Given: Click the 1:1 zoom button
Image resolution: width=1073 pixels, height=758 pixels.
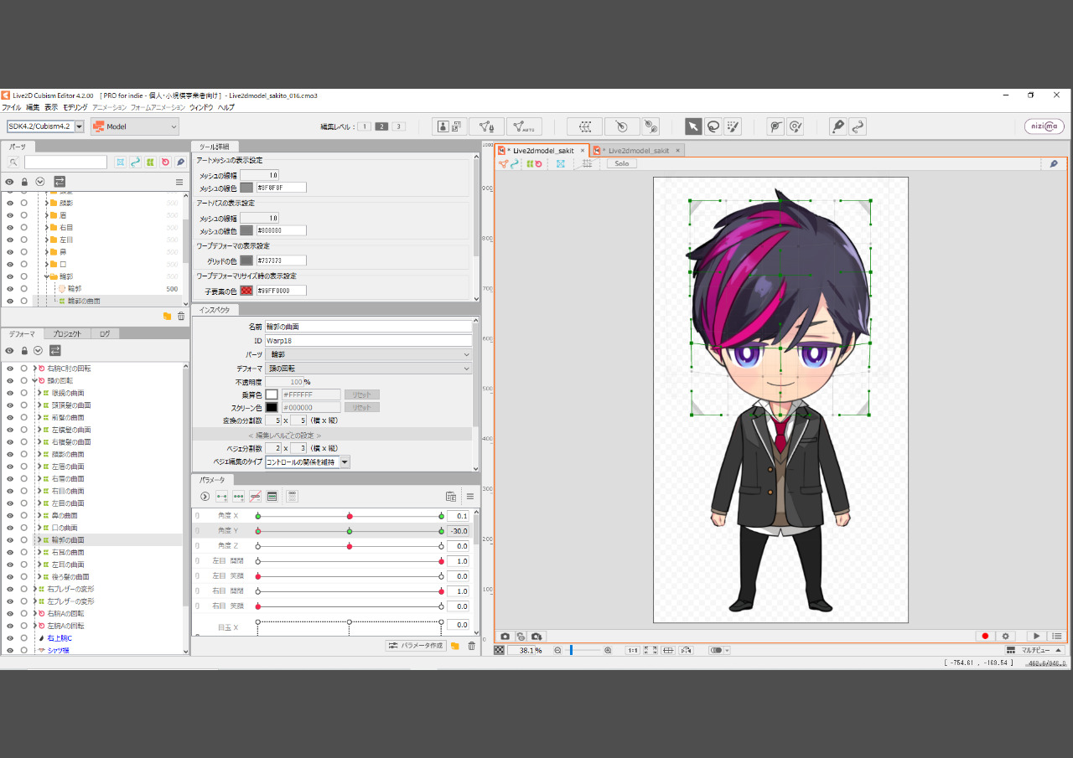Looking at the screenshot, I should [633, 650].
